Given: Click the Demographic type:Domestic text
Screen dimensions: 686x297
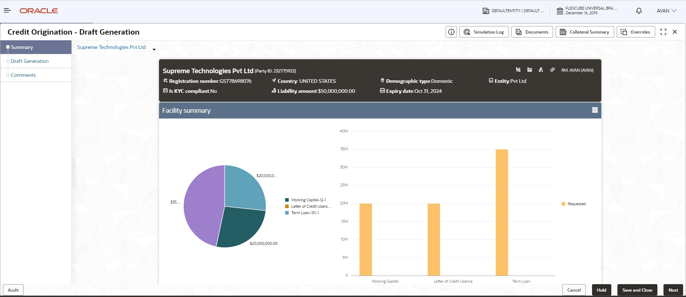Looking at the screenshot, I should [x=419, y=81].
